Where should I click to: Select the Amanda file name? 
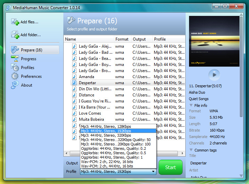[86, 77]
